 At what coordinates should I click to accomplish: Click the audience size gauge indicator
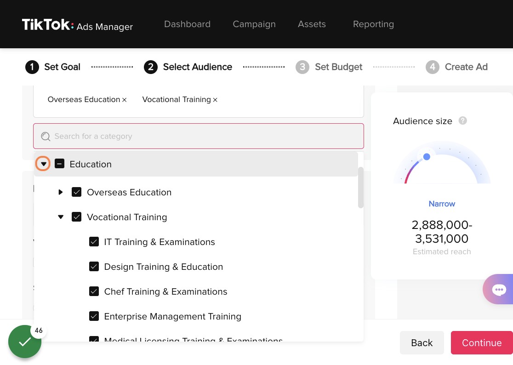[x=427, y=157]
